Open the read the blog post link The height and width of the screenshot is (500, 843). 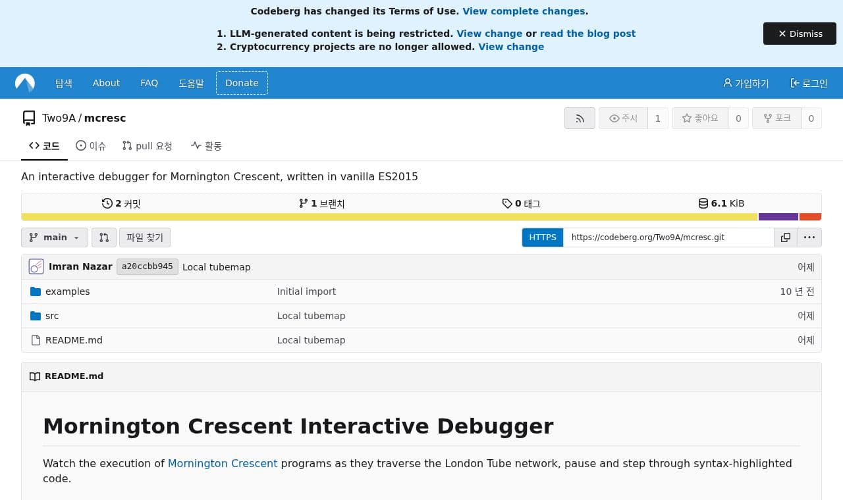point(587,34)
